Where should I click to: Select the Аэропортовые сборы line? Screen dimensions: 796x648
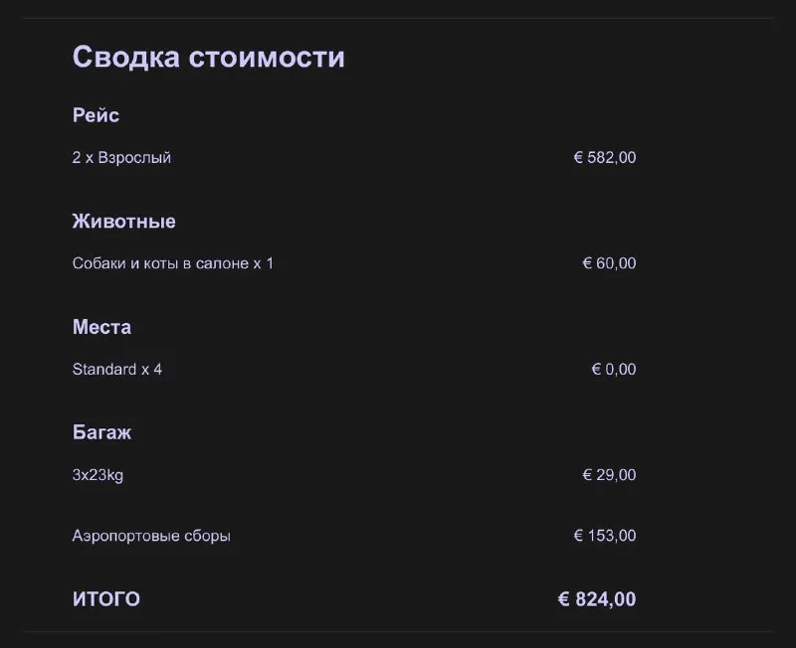click(151, 536)
